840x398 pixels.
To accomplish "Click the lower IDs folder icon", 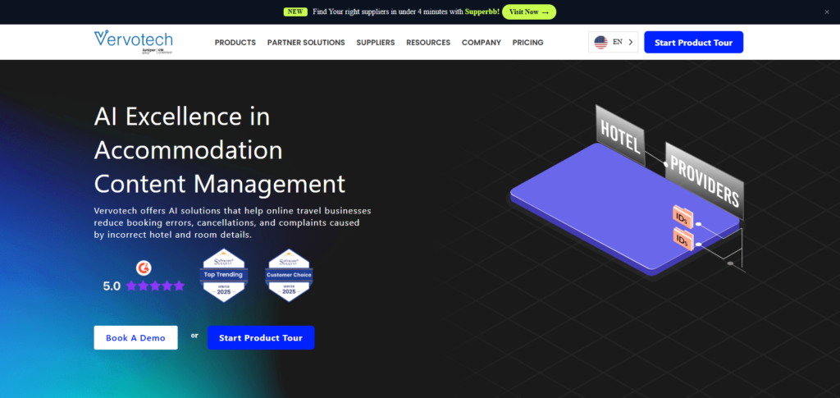I will 682,238.
